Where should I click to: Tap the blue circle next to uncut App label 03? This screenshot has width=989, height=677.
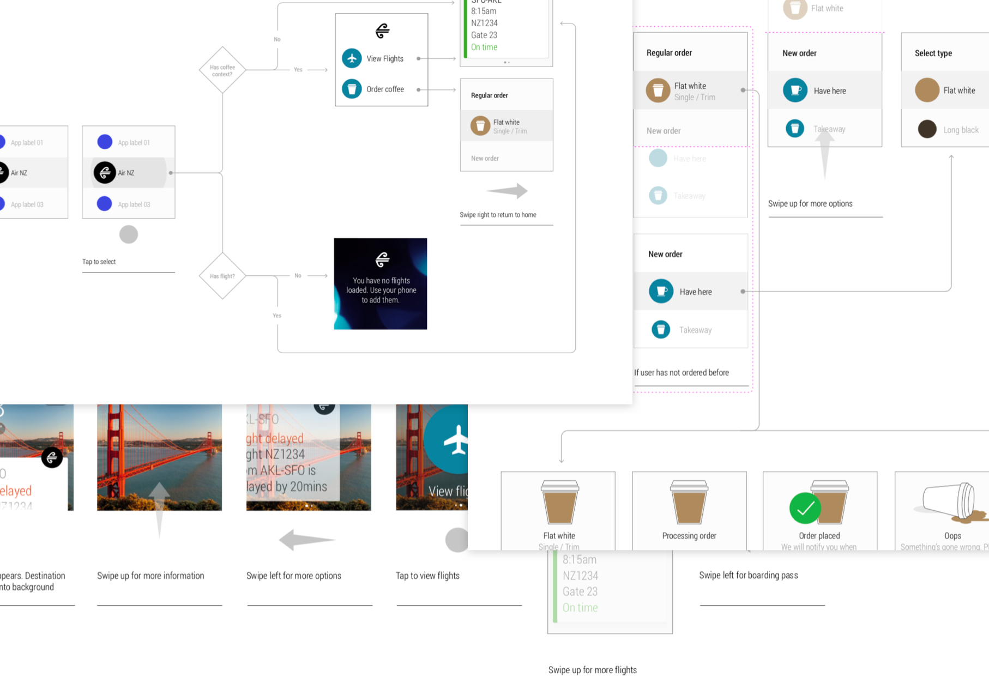coord(105,204)
